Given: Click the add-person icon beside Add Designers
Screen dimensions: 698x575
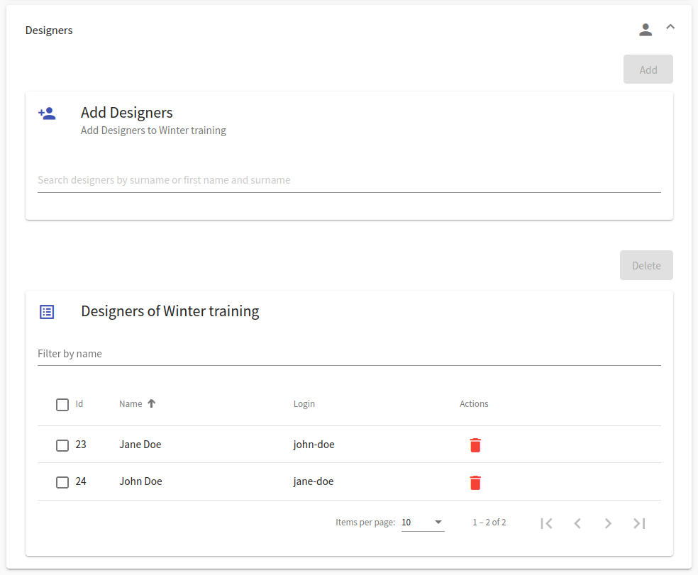Looking at the screenshot, I should 47,113.
